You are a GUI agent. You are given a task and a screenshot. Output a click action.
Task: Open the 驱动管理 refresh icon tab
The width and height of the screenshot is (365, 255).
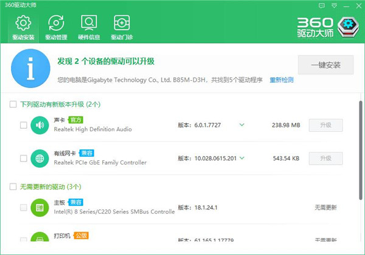tap(56, 27)
